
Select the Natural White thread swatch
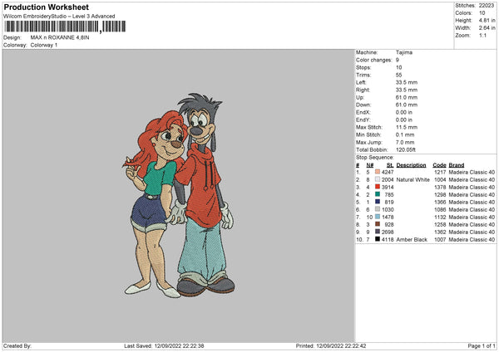pyautogui.click(x=378, y=179)
